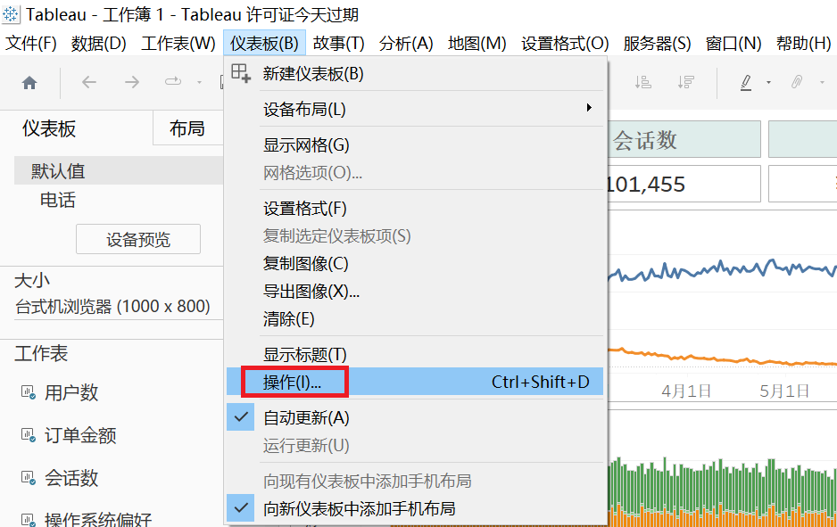Choose 导出图像(X)... from the menu
Screen dimensions: 837x527
point(415,292)
